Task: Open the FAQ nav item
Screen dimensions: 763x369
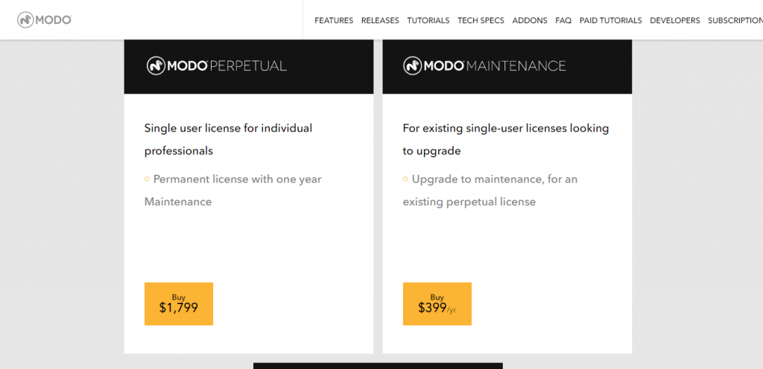Action: coord(563,21)
